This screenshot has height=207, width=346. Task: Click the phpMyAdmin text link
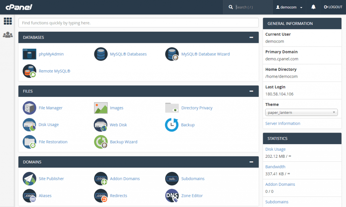coord(51,54)
